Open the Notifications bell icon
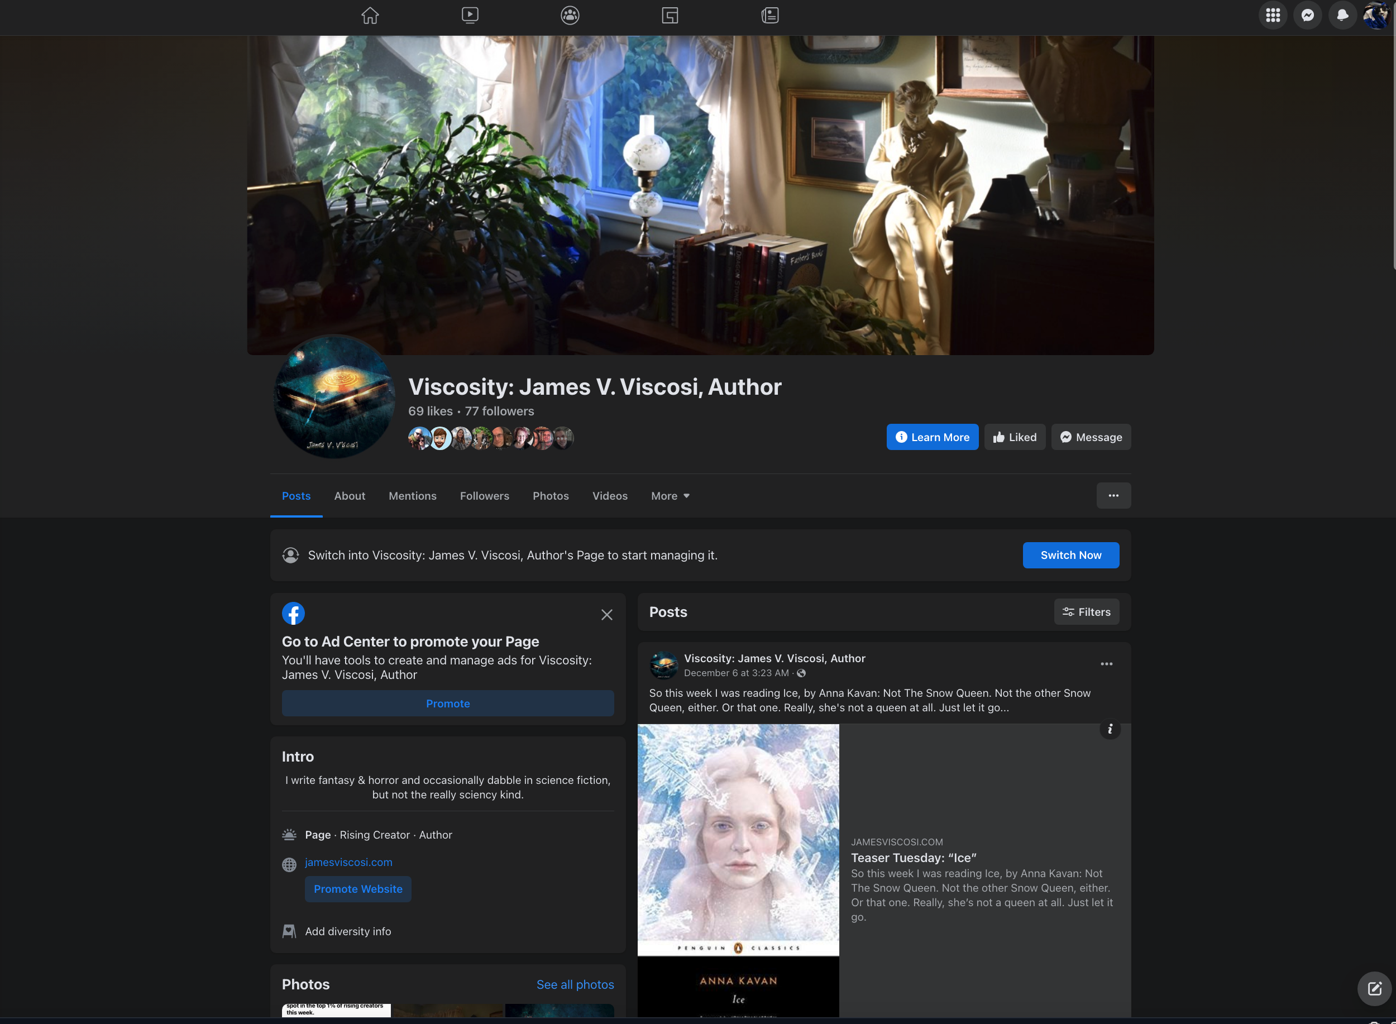The width and height of the screenshot is (1396, 1024). (1342, 16)
